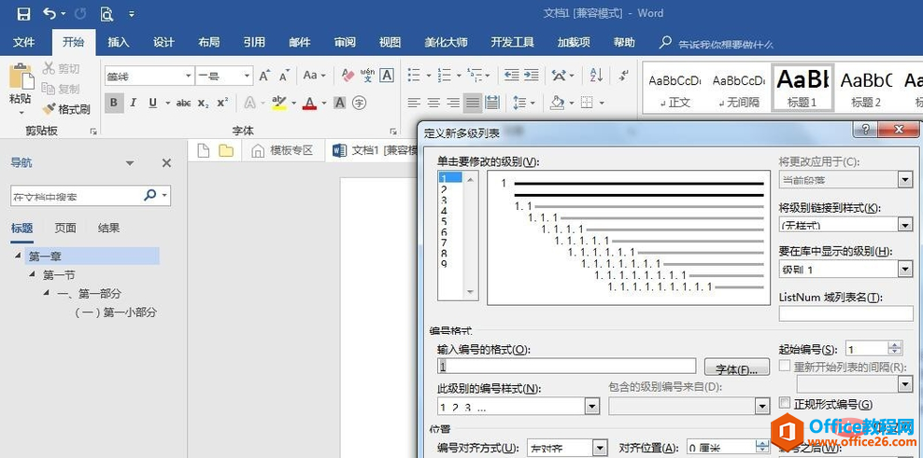Open the Change Case (Aa) dropdown
The width and height of the screenshot is (923, 458).
(314, 76)
